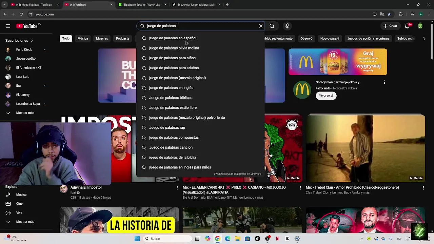This screenshot has height=244, width=434.
Task: Expand the Suscripciones section chevron
Action: tap(32, 41)
